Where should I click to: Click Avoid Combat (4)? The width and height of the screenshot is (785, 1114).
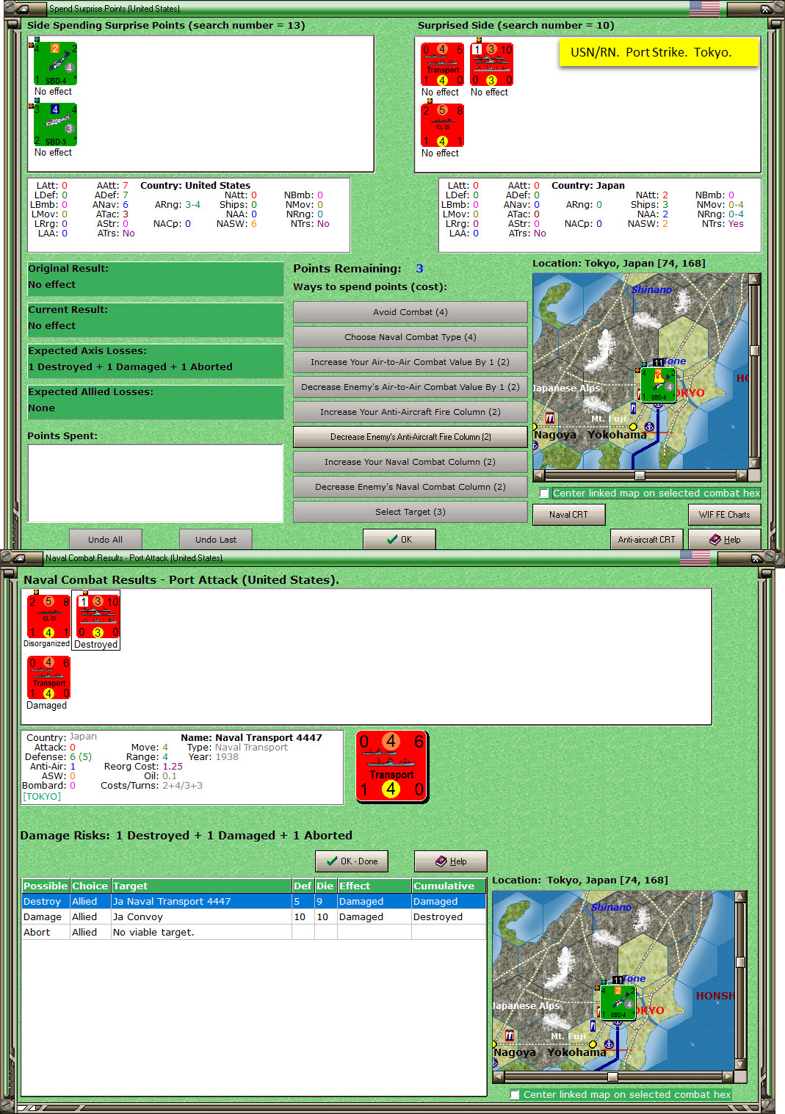tap(410, 312)
